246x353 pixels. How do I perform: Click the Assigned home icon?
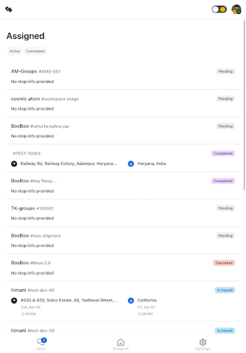coord(121,342)
